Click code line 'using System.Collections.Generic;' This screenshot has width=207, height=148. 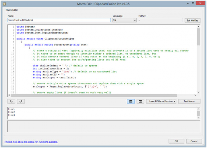tap(39, 30)
